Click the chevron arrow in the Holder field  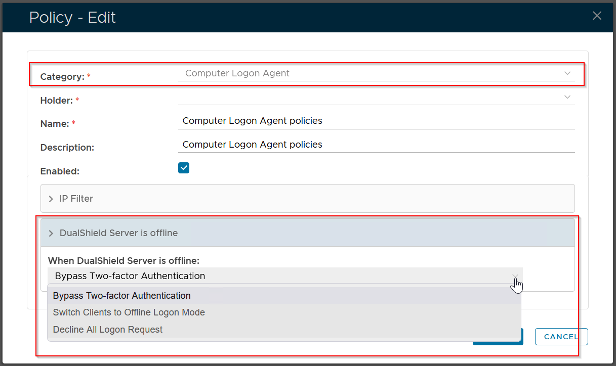(x=567, y=97)
